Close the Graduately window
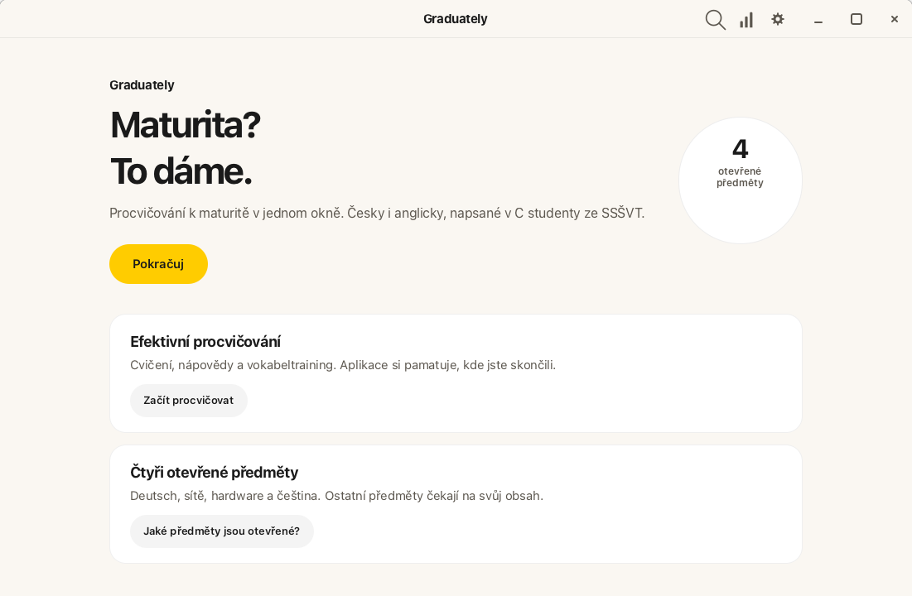 [x=895, y=19]
